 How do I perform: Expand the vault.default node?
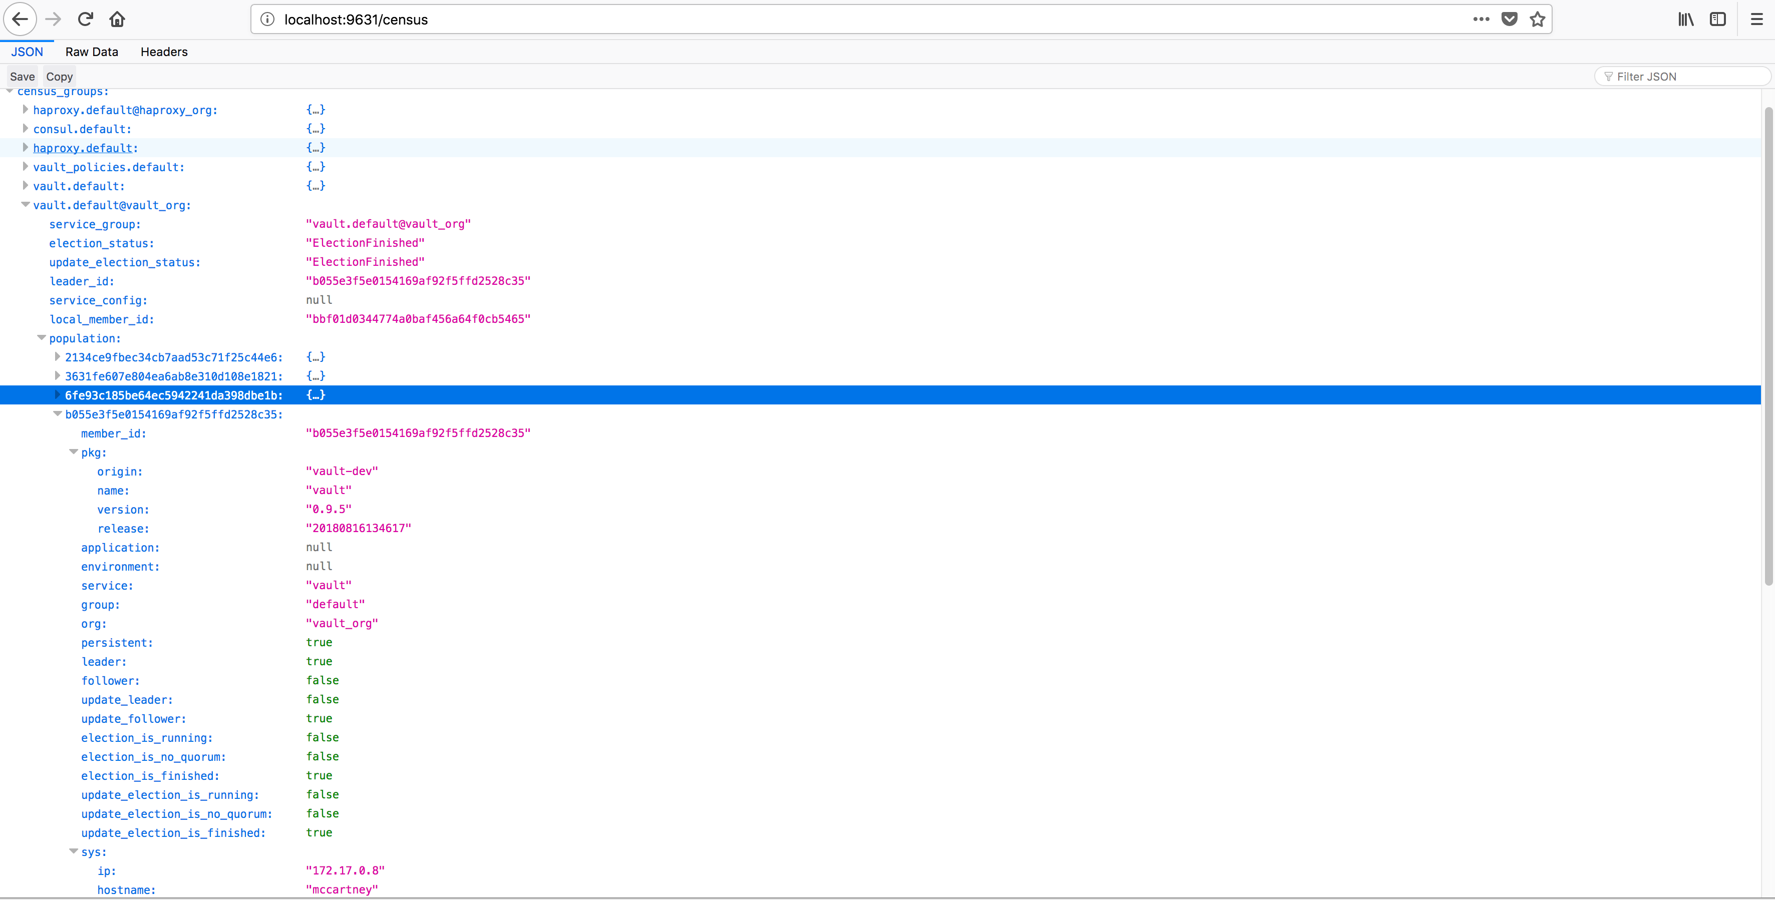click(26, 186)
